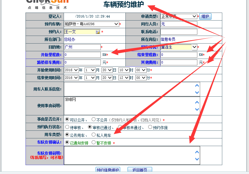The image size is (249, 174).
Task: Choose 私人用车 as the vehicle use type
Action: click(94, 134)
